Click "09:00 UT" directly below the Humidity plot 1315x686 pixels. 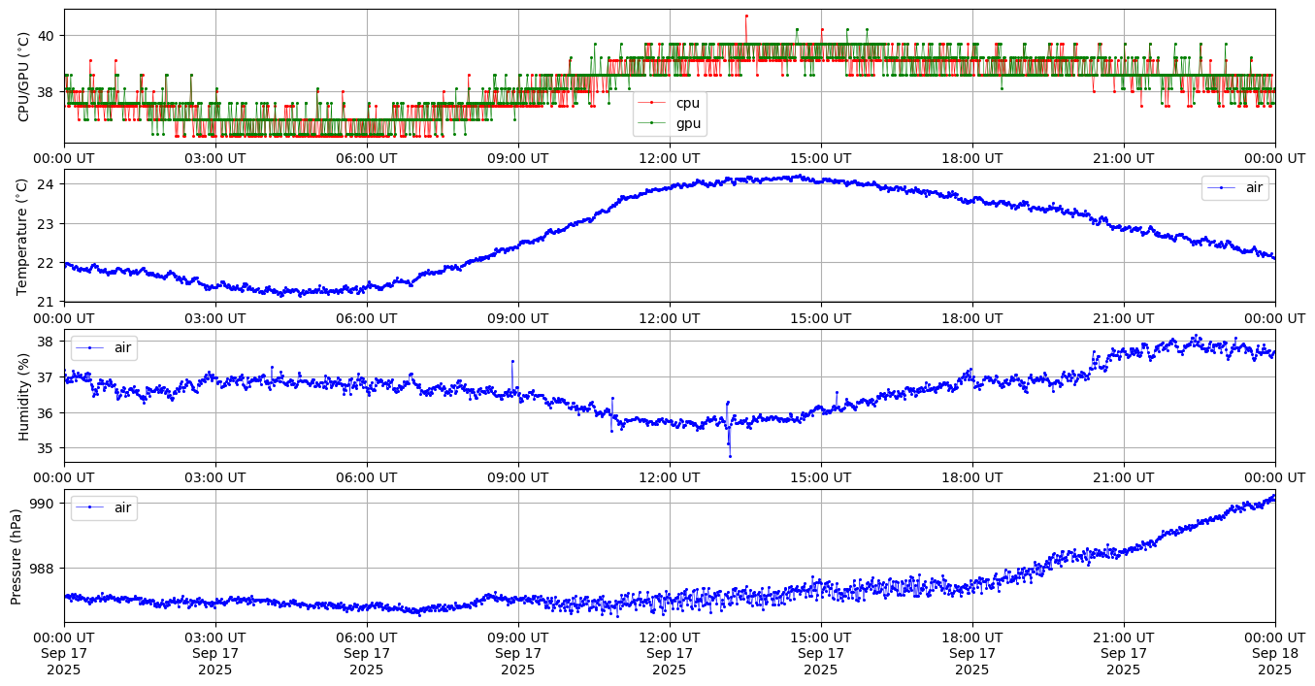click(x=518, y=477)
